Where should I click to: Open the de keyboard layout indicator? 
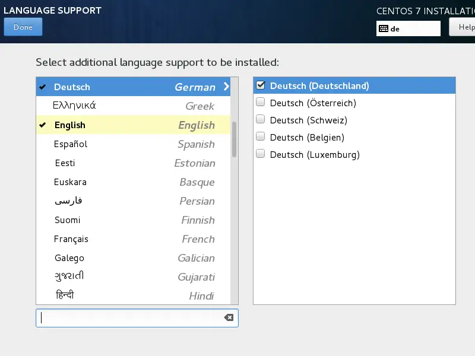pos(408,28)
